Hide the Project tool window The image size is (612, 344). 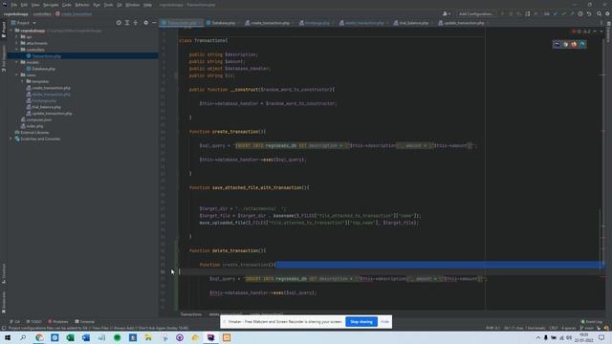154,23
